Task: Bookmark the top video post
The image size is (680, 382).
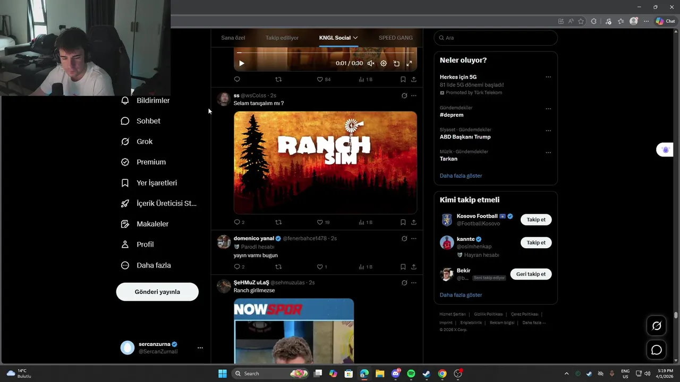Action: click(403, 80)
